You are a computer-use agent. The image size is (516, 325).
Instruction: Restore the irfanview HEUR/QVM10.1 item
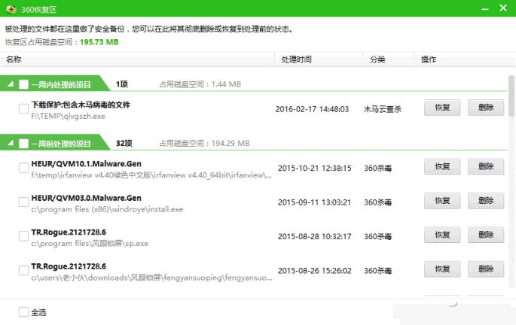point(442,167)
